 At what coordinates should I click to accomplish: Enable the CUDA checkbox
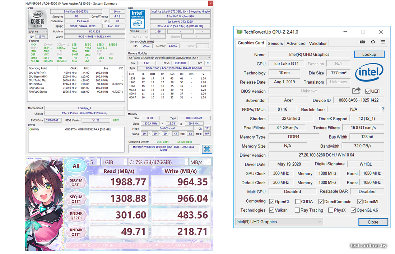pos(297,202)
